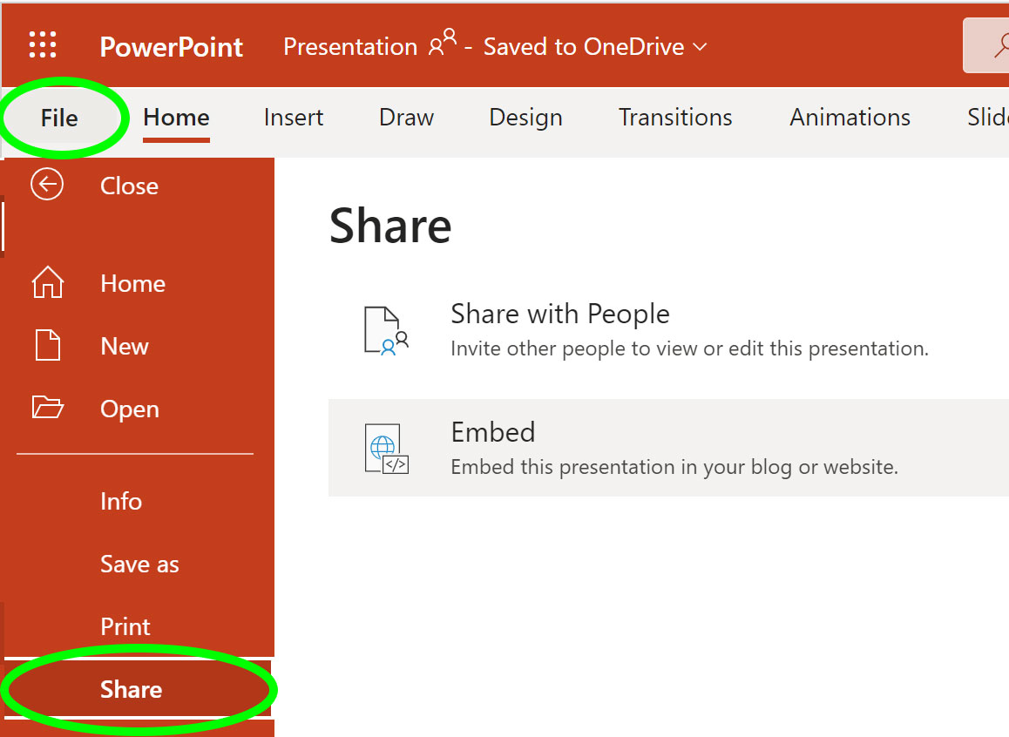
Task: Click 'Invite other people to view or edit' text
Action: click(x=690, y=348)
